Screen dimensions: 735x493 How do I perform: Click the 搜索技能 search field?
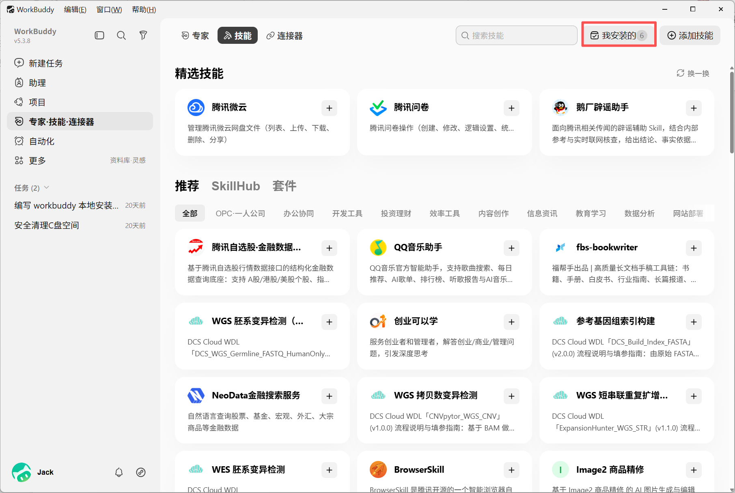click(516, 35)
